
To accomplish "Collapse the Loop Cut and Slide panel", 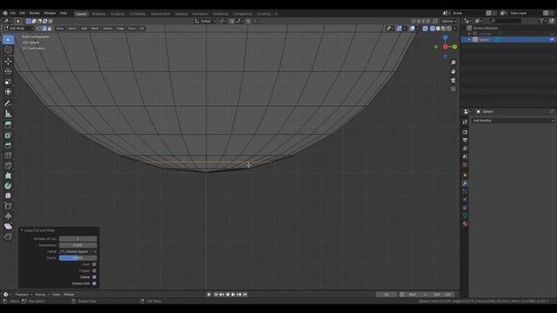I will pyautogui.click(x=22, y=230).
